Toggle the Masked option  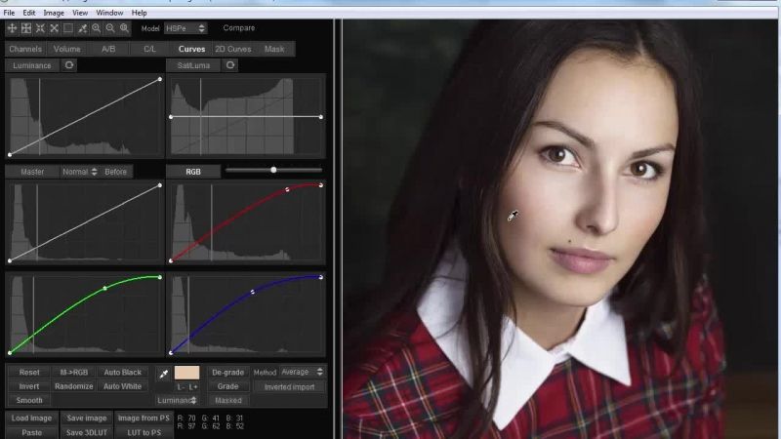228,400
